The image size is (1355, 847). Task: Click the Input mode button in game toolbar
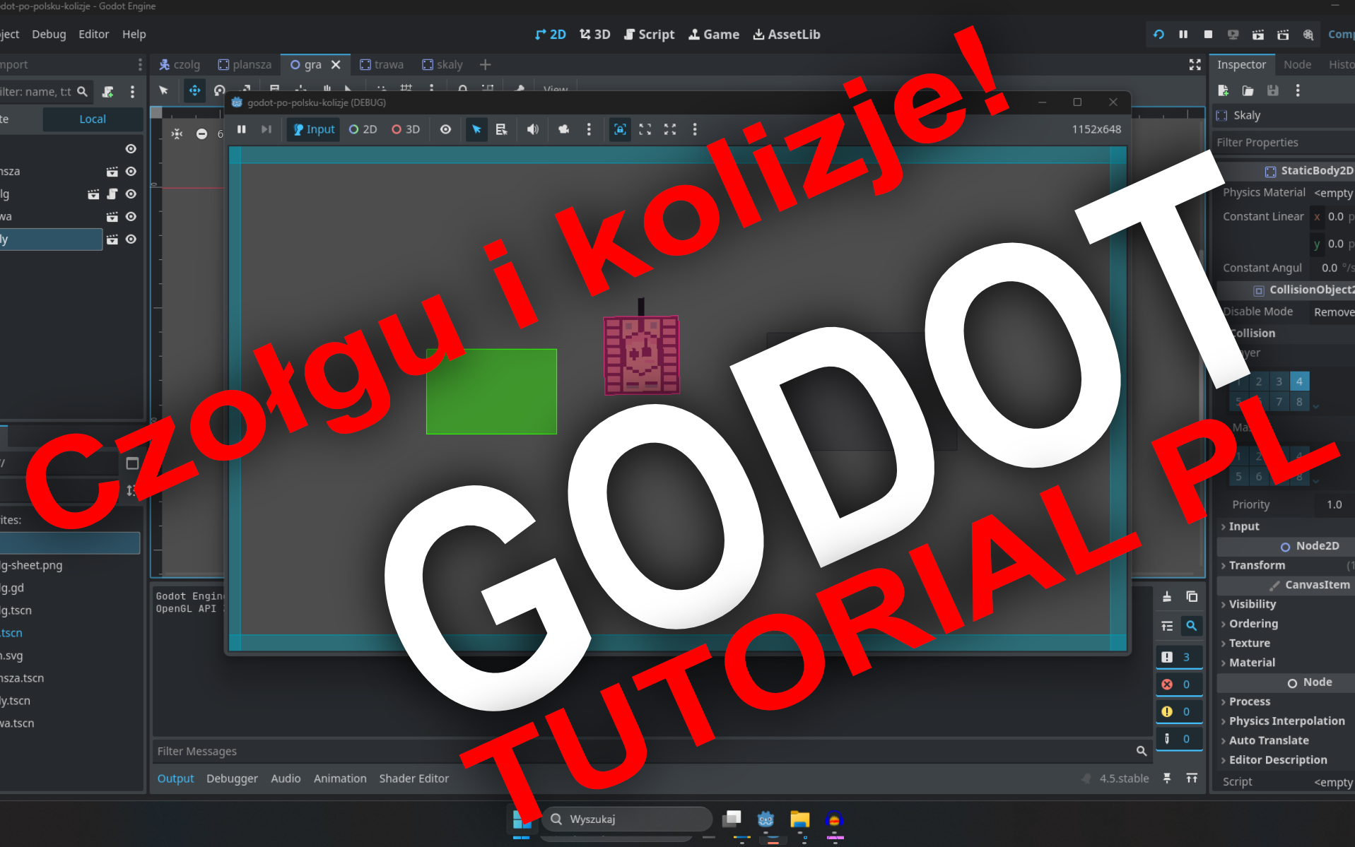[314, 129]
